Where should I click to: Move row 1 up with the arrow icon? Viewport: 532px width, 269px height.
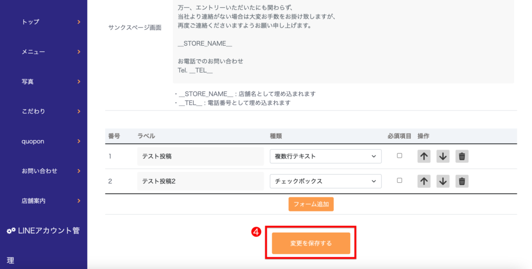pyautogui.click(x=424, y=156)
